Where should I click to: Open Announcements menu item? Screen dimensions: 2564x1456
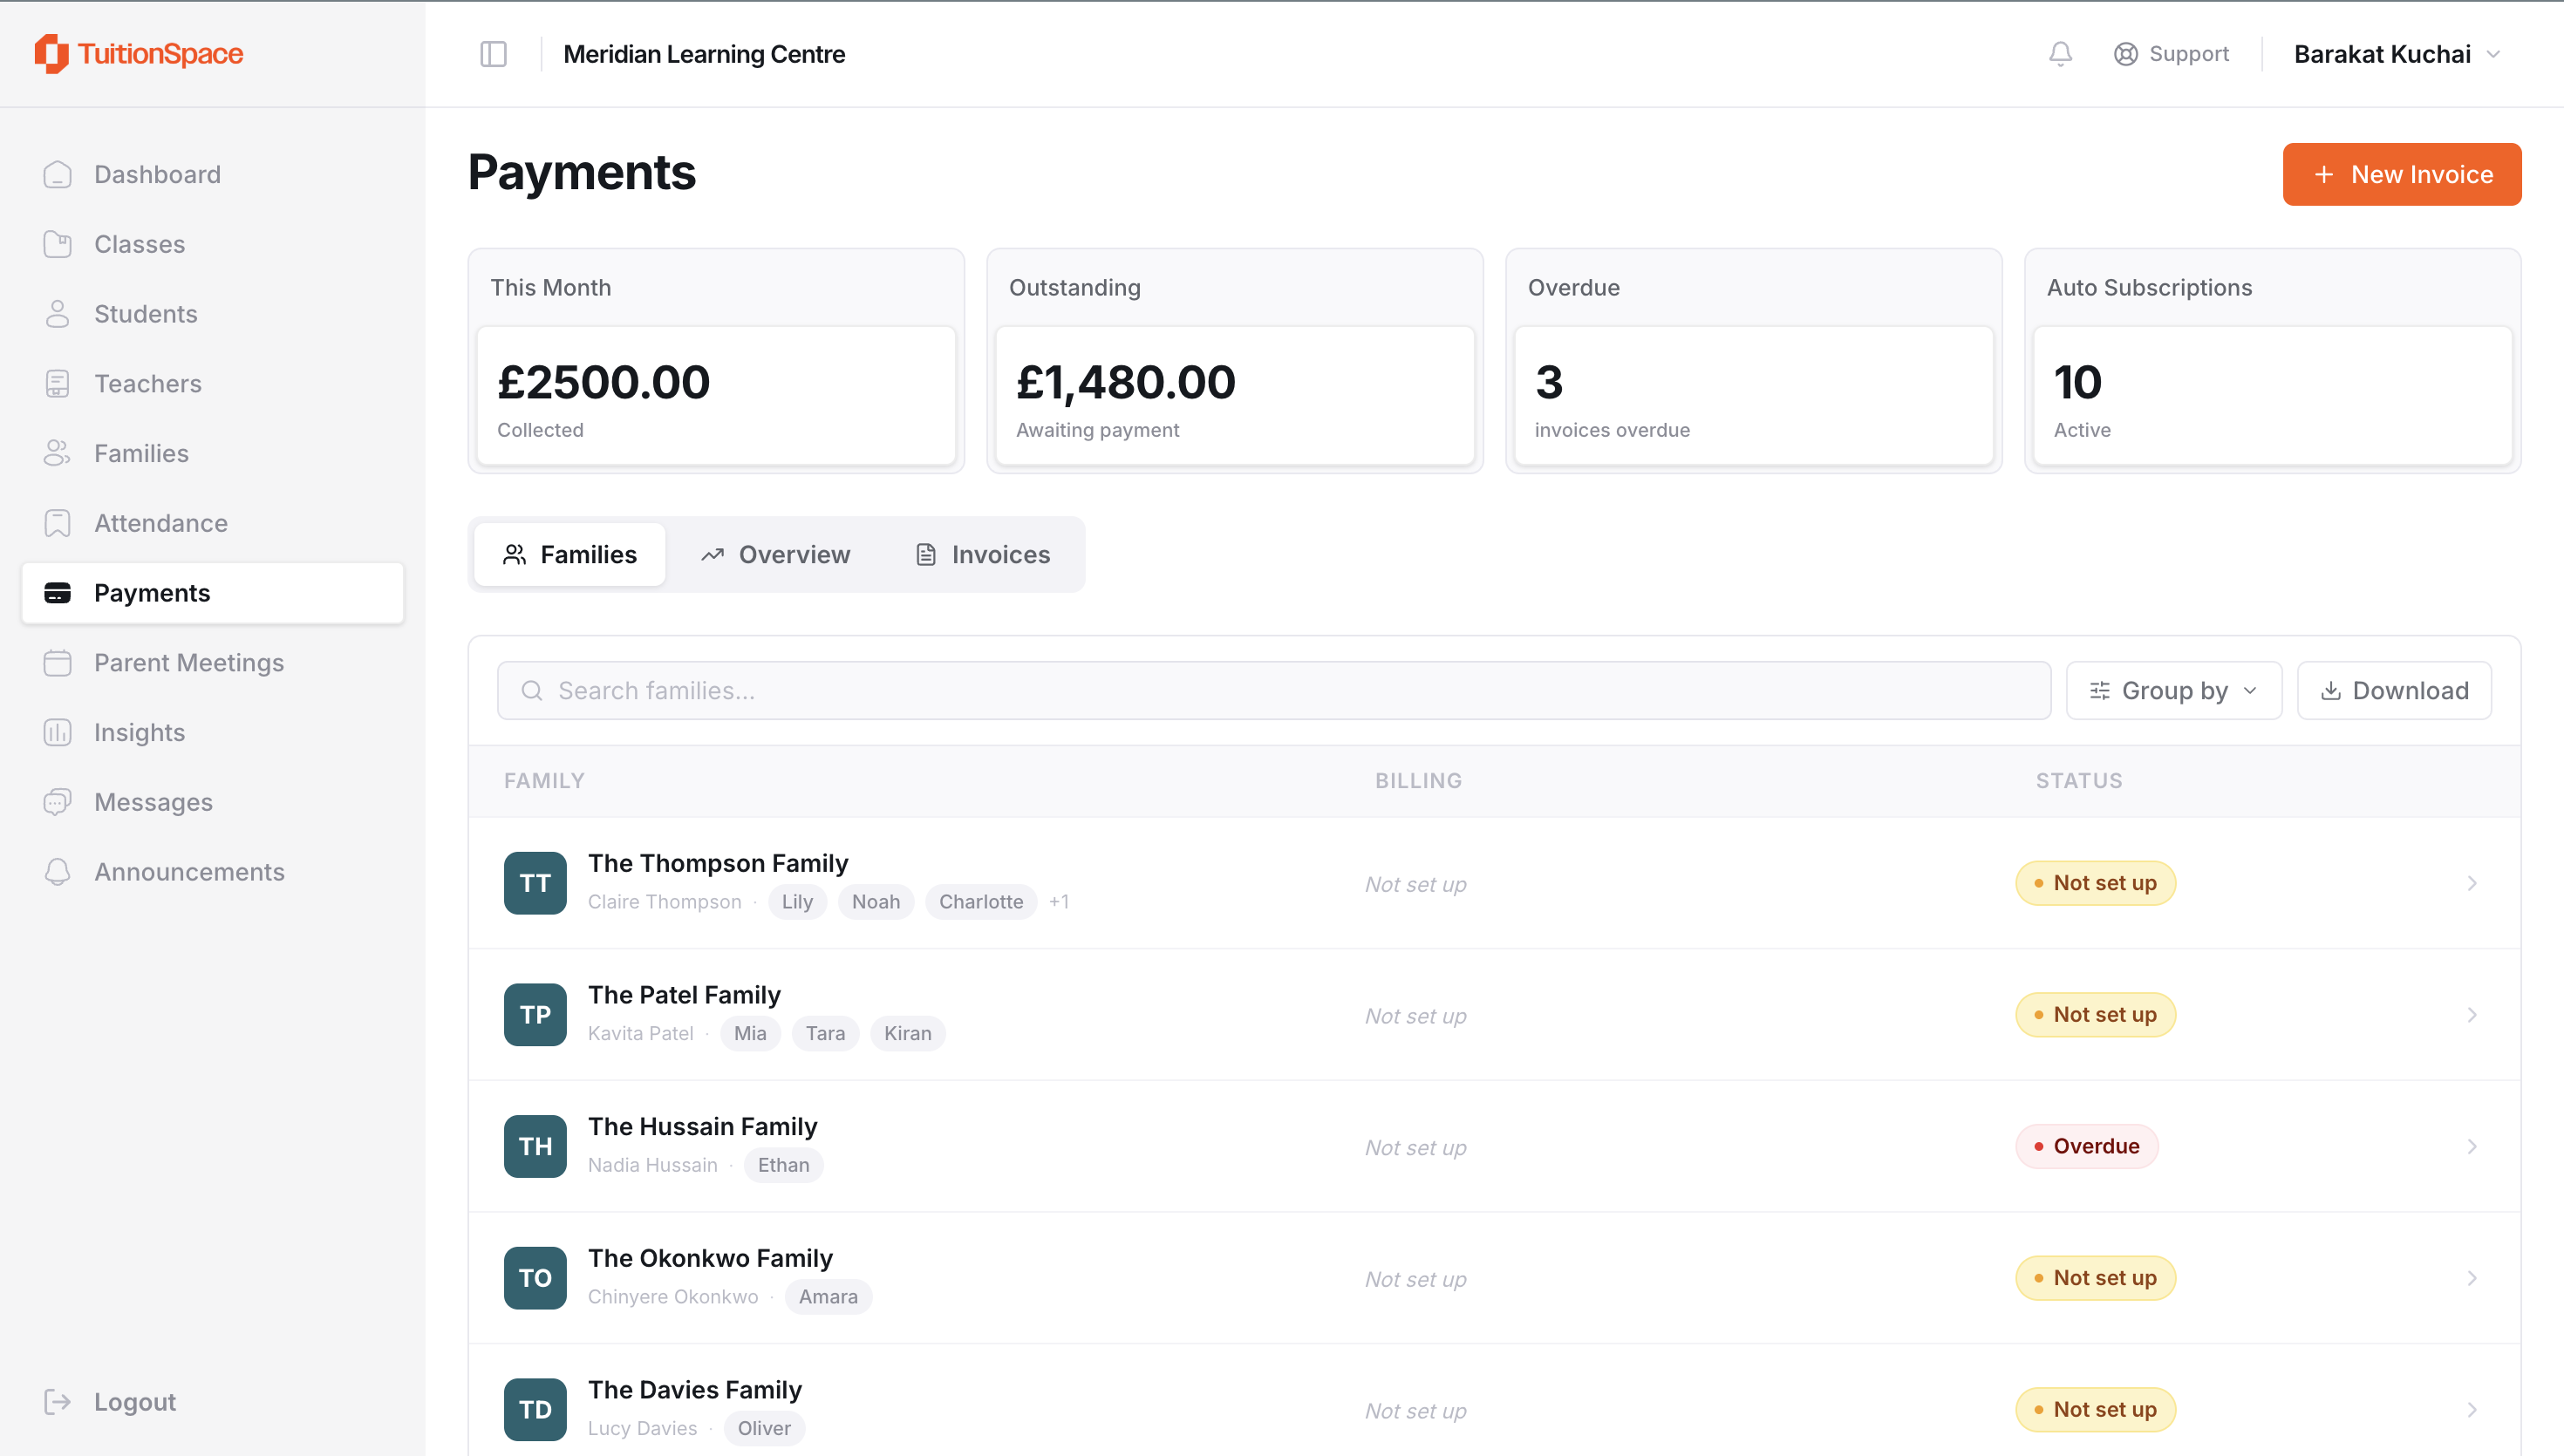pos(213,873)
